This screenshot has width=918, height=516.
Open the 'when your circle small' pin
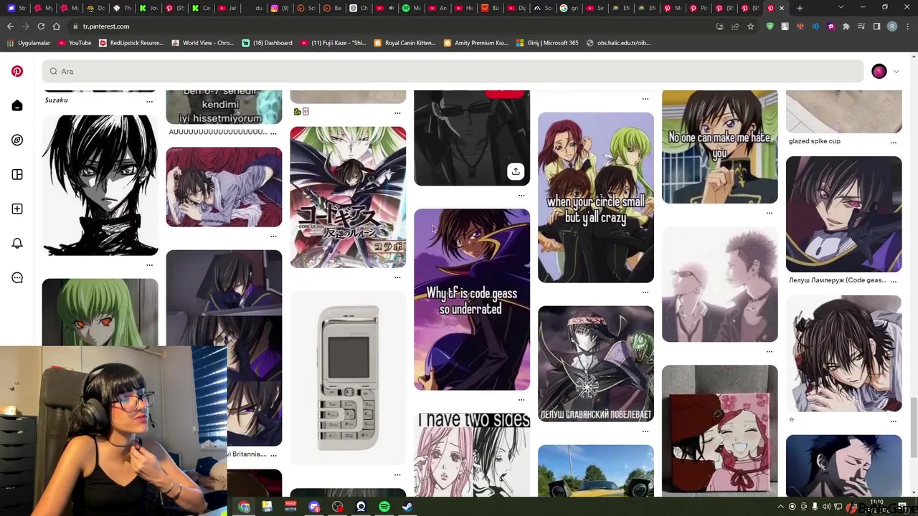[x=596, y=197]
